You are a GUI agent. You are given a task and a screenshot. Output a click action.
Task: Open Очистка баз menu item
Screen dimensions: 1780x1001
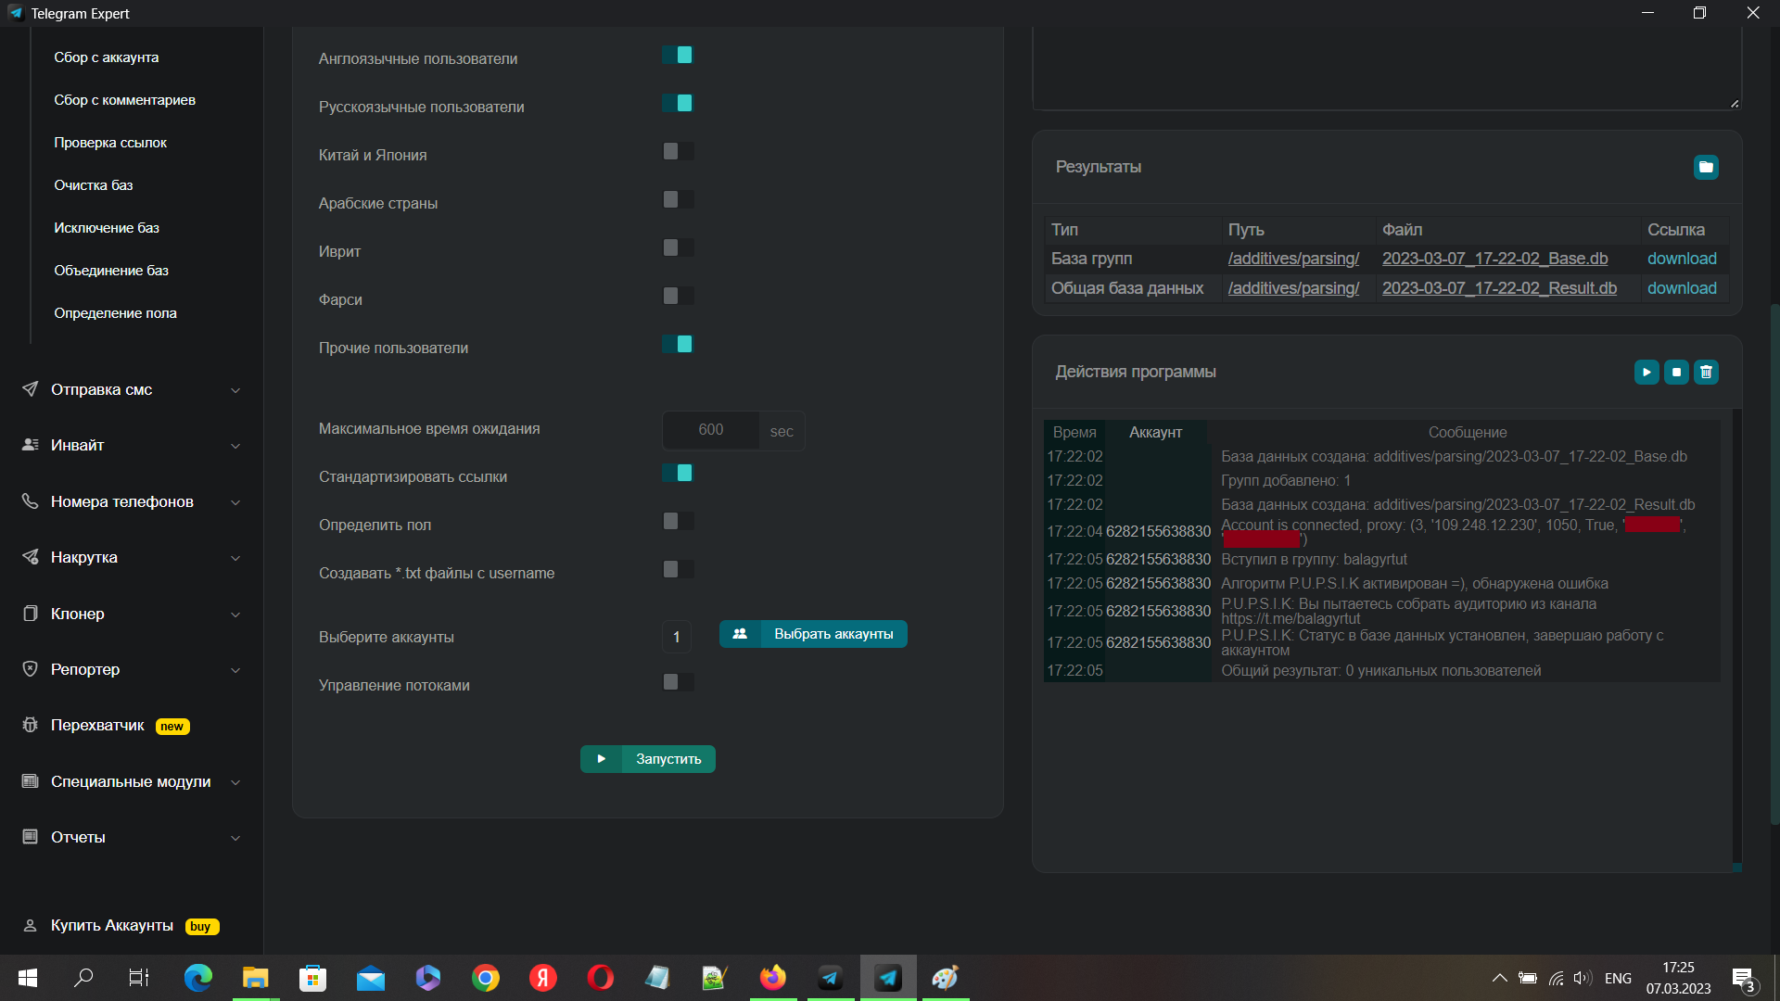pyautogui.click(x=94, y=185)
